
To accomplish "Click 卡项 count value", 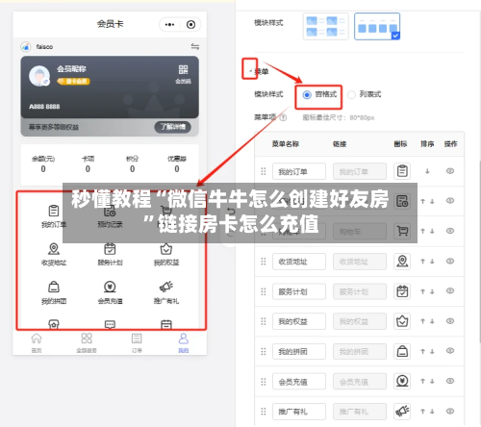I will click(x=88, y=169).
